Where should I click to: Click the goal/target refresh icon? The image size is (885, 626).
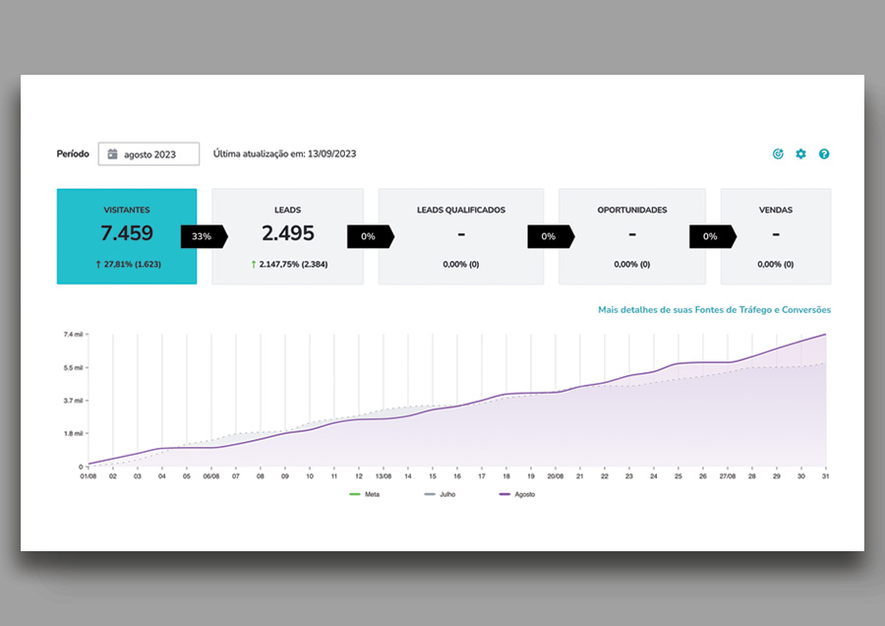778,155
